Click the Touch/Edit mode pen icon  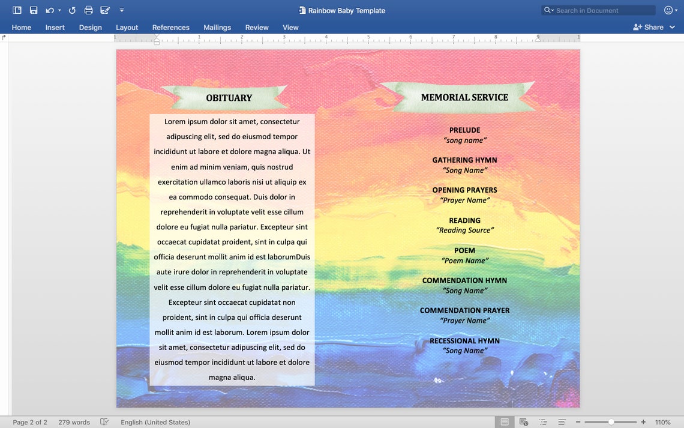point(105,10)
